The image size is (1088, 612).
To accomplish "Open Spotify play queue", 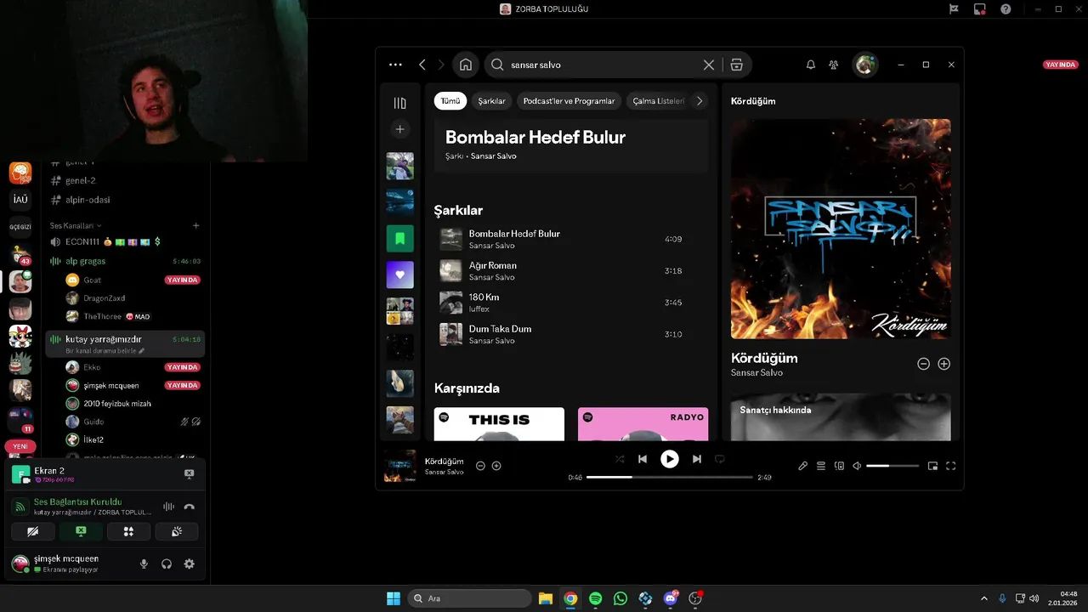I will [x=821, y=466].
